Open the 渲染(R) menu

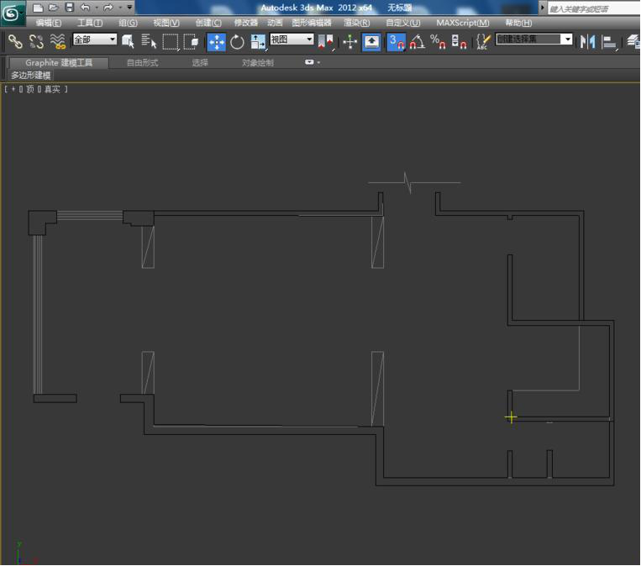tap(357, 23)
